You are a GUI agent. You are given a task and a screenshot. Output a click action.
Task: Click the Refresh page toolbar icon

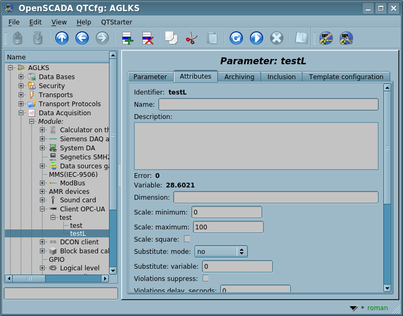tap(236, 38)
